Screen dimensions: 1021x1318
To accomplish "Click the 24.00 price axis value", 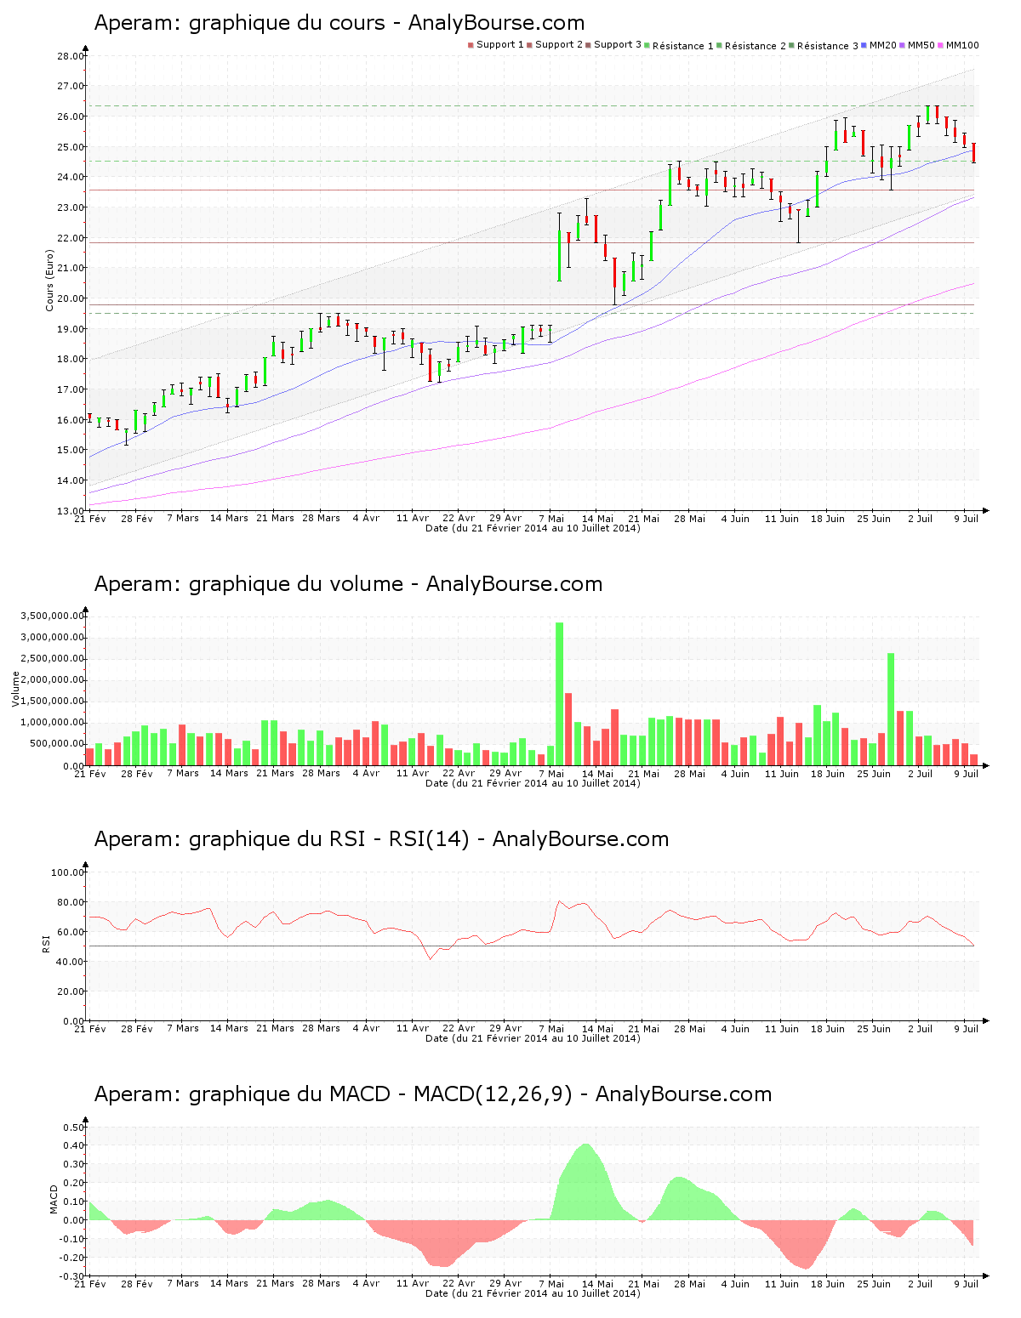I will [x=70, y=177].
